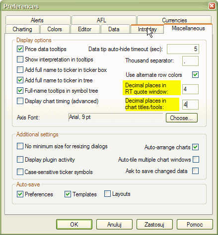The width and height of the screenshot is (218, 235).
Task: Disable Auto-arrange charts checkbox
Action: pos(195,147)
